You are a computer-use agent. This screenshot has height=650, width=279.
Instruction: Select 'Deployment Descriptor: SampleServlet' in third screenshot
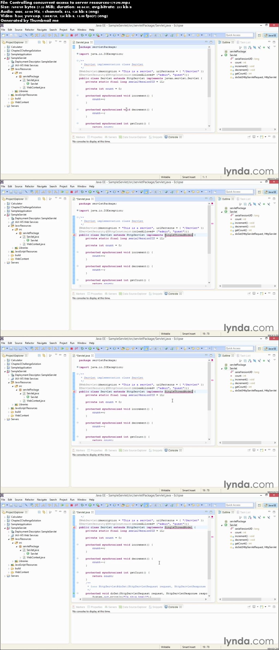pyautogui.click(x=36, y=375)
